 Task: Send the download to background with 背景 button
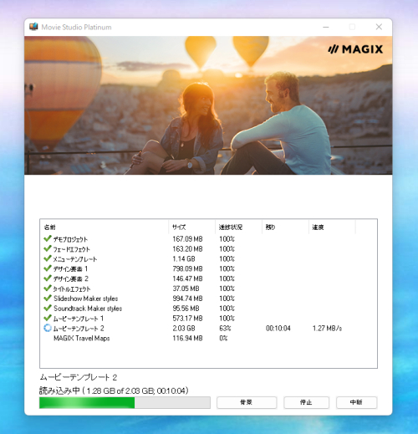coord(247,402)
